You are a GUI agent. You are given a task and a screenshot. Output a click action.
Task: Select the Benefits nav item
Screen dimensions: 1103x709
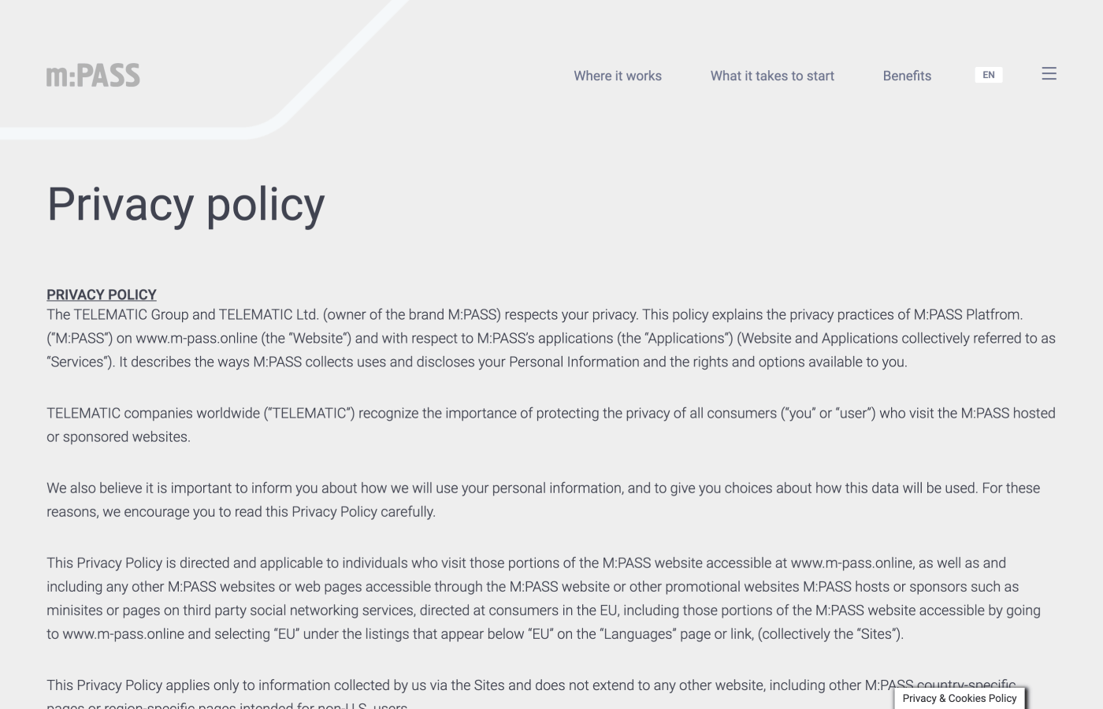pos(907,76)
